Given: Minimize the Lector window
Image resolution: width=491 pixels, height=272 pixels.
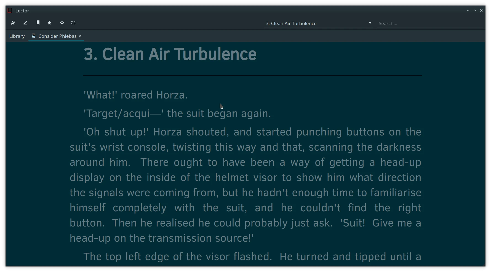Looking at the screenshot, I should point(468,10).
